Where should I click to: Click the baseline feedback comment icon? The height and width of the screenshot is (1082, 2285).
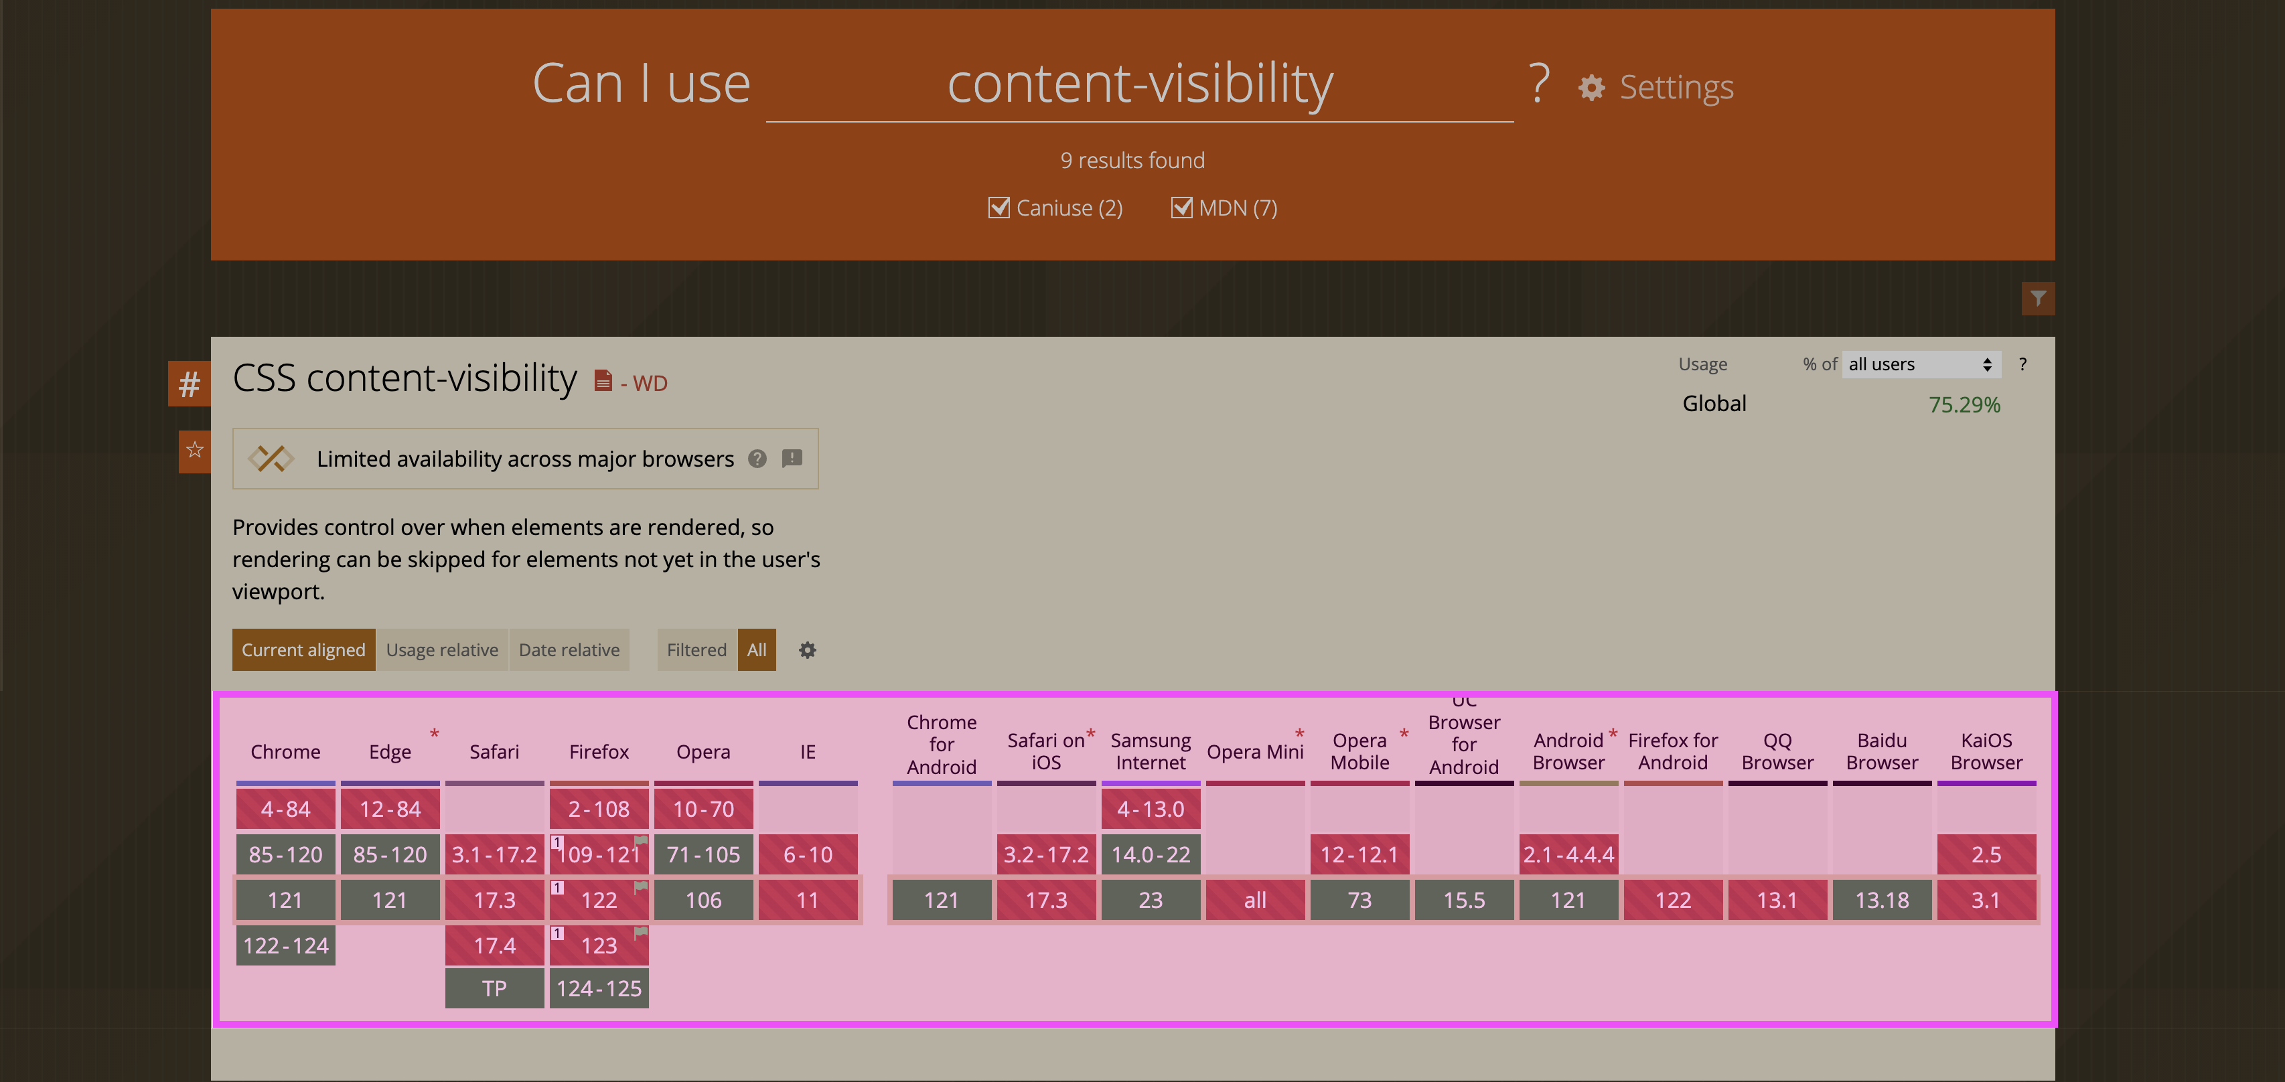point(792,459)
